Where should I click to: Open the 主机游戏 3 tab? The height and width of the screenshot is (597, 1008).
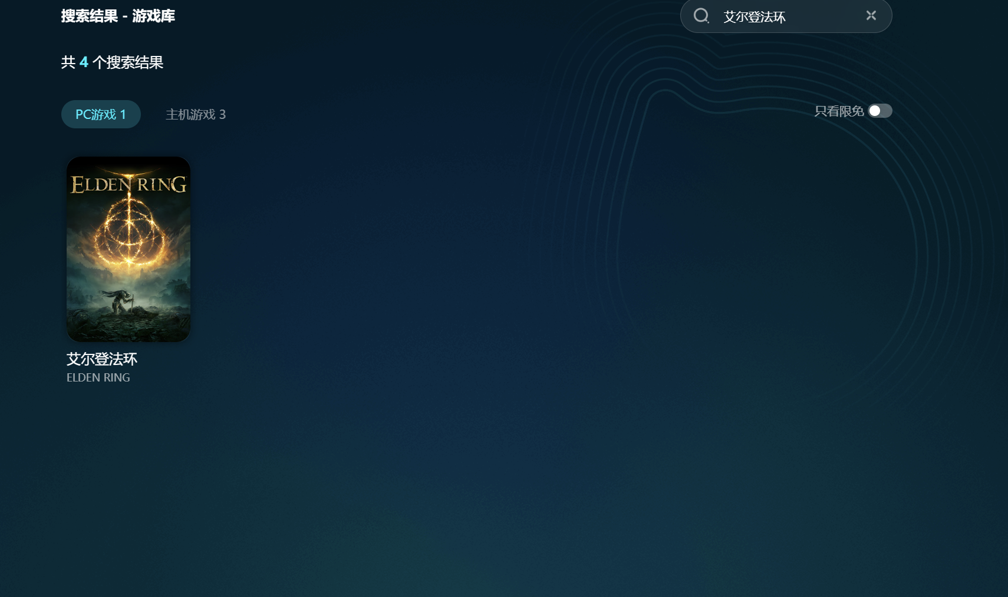coord(196,114)
